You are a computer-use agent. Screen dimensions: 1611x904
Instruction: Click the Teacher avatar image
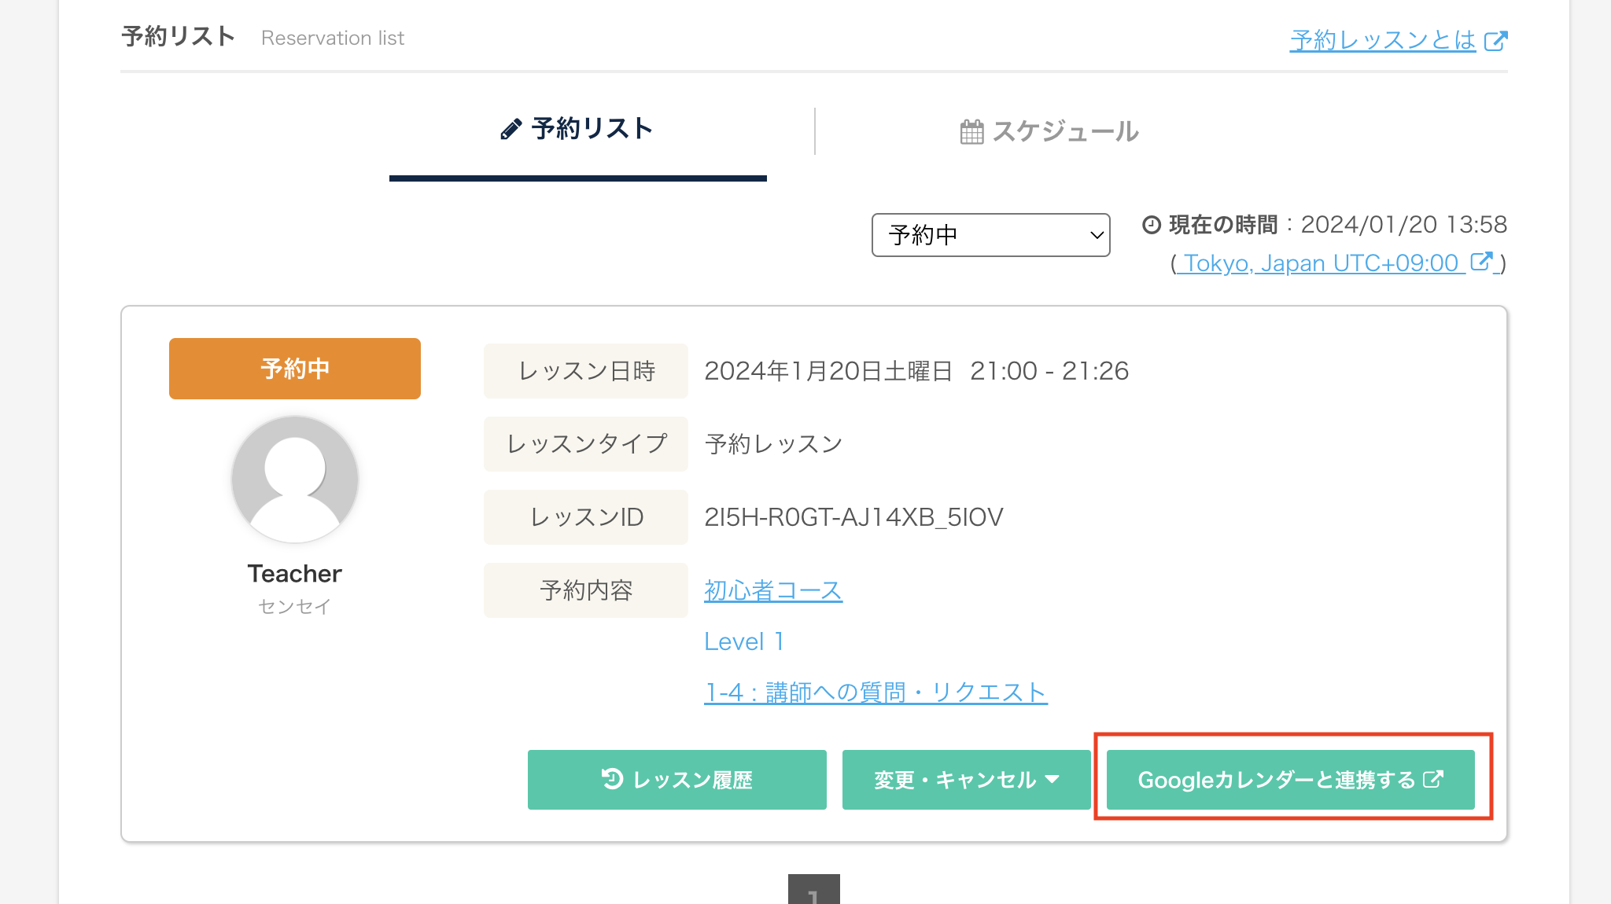[x=295, y=480]
